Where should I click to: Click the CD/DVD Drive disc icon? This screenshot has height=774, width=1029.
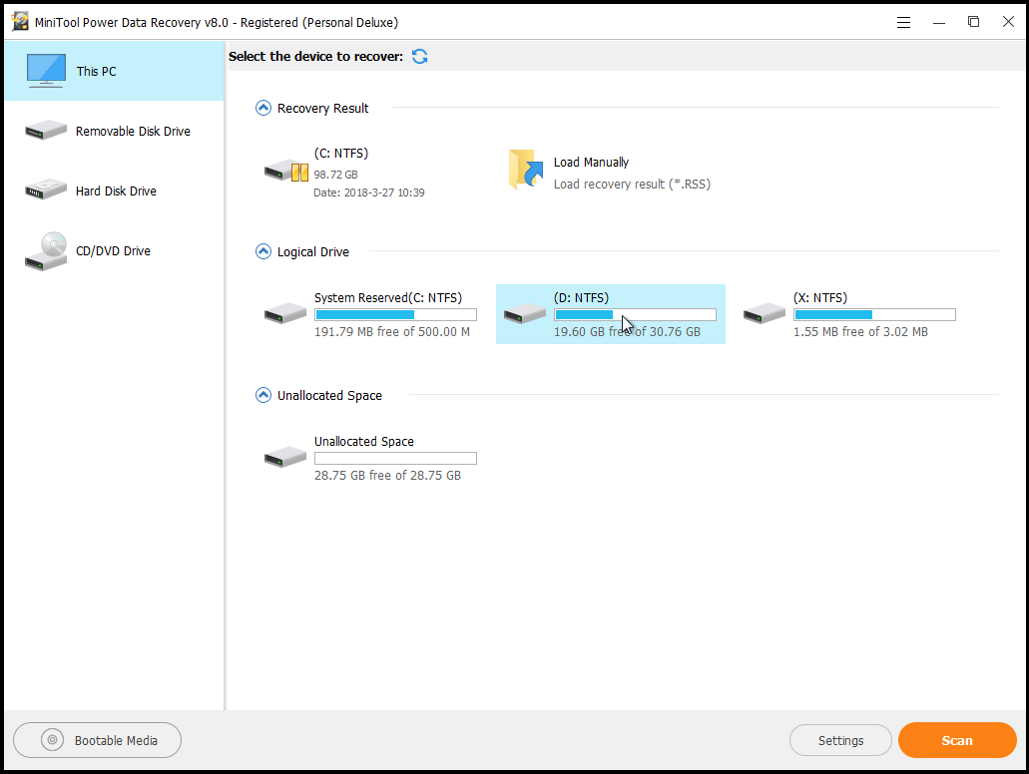[x=46, y=251]
